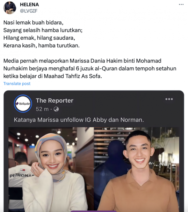Click the globe public-visibility icon
The image size is (188, 212).
click(x=56, y=109)
